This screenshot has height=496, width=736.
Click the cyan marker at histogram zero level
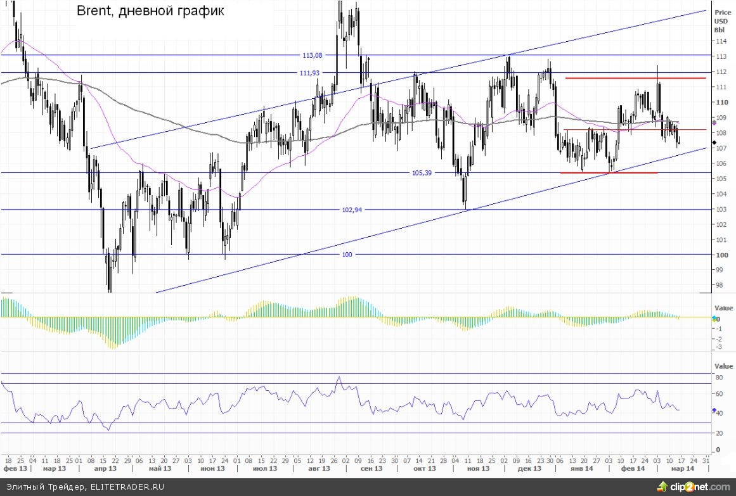[x=714, y=317]
